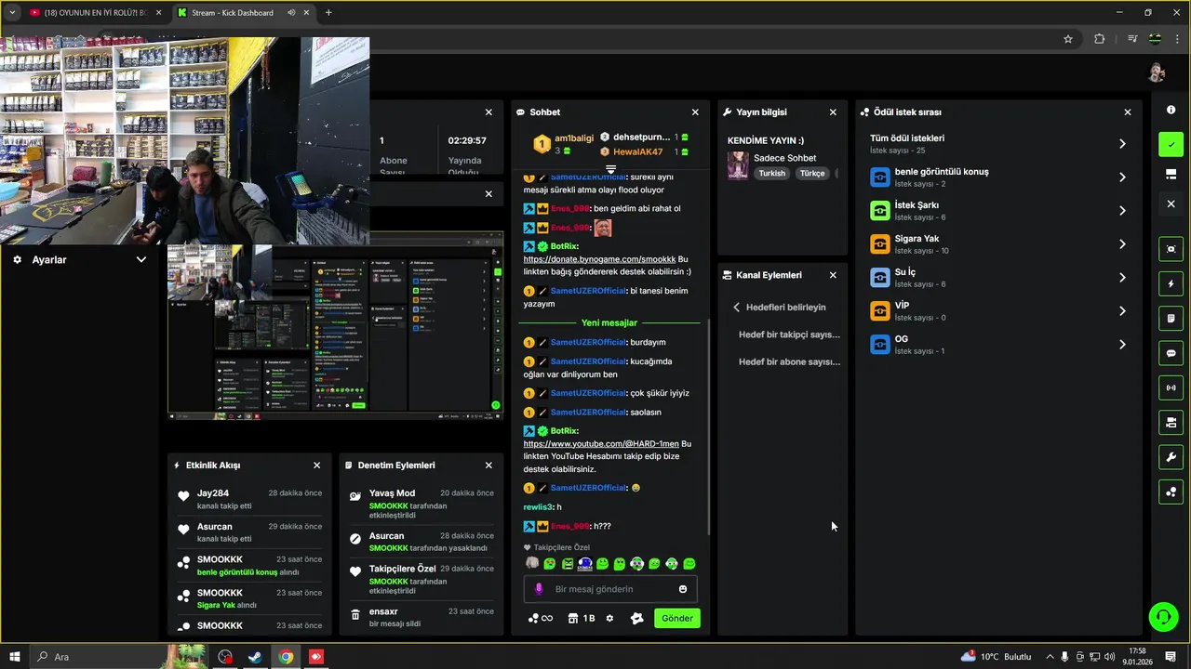
Task: Click the microphone icon in message box
Action: pyautogui.click(x=538, y=589)
